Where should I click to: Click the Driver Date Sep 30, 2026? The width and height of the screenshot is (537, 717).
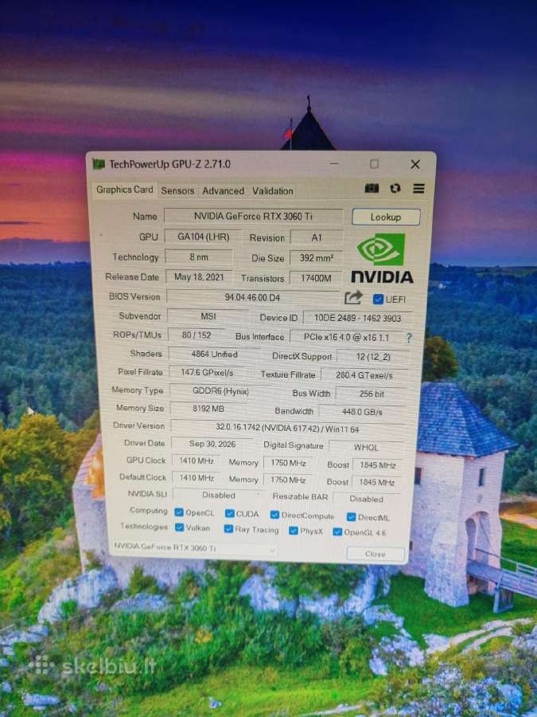click(212, 444)
